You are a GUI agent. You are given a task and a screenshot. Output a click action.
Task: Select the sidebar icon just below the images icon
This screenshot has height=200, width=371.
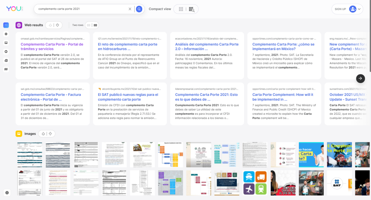pos(6,51)
